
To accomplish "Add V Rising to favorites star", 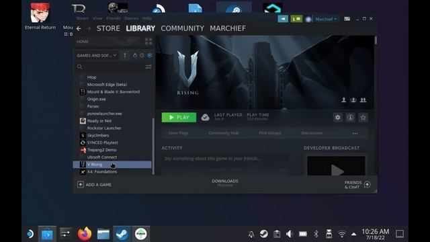I will (x=363, y=118).
